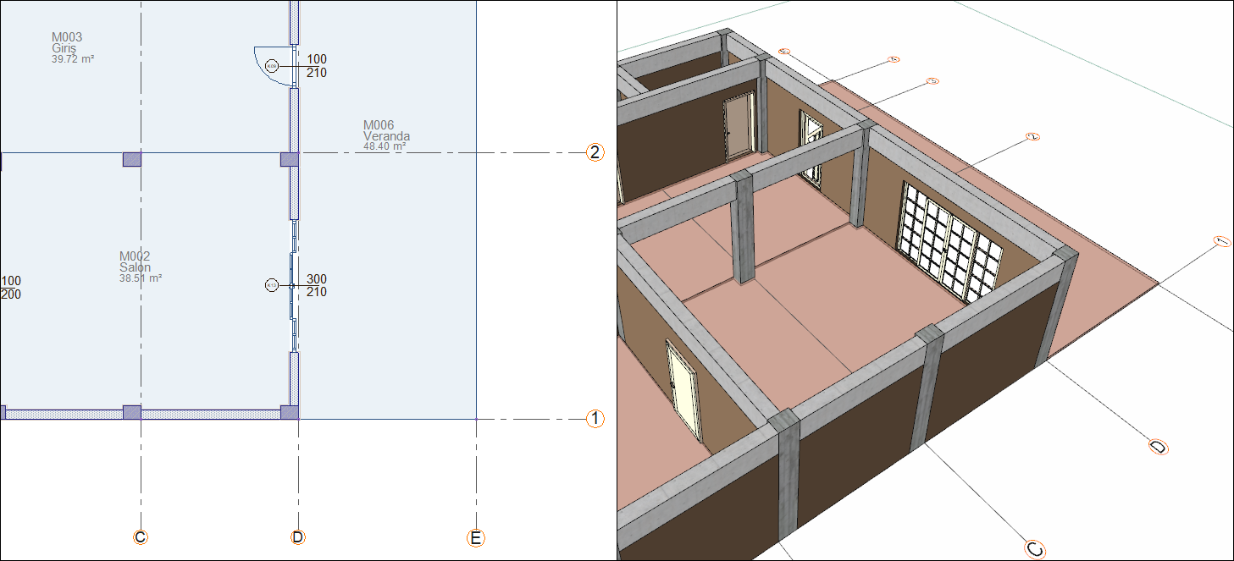Image resolution: width=1234 pixels, height=561 pixels.
Task: Pick axis bubble D in 3D view
Action: [x=1159, y=446]
